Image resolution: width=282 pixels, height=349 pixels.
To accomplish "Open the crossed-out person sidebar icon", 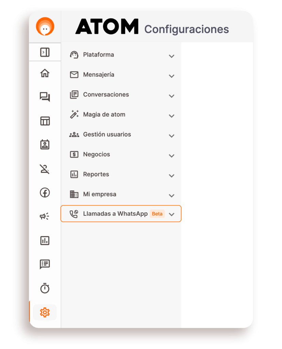I will (45, 169).
